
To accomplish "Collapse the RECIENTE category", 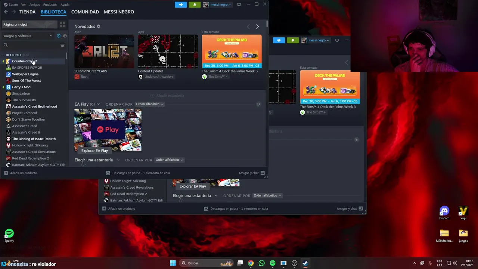I will pyautogui.click(x=3, y=55).
